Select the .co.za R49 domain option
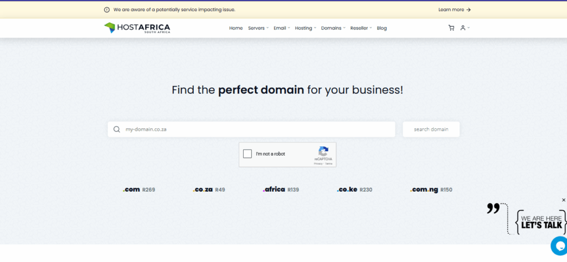Image resolution: width=567 pixels, height=262 pixels. [209, 189]
